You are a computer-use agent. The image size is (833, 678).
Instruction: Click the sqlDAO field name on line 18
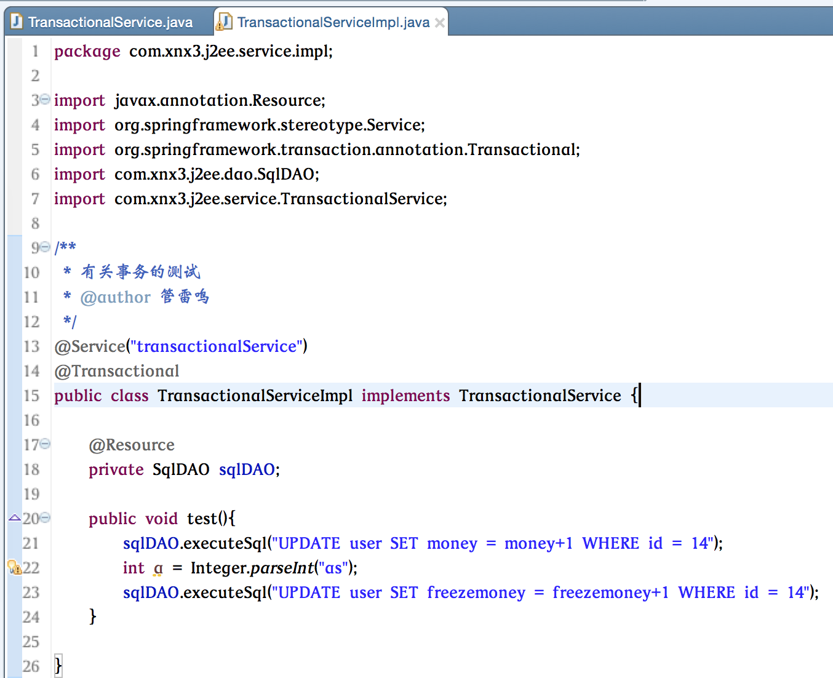click(x=247, y=469)
